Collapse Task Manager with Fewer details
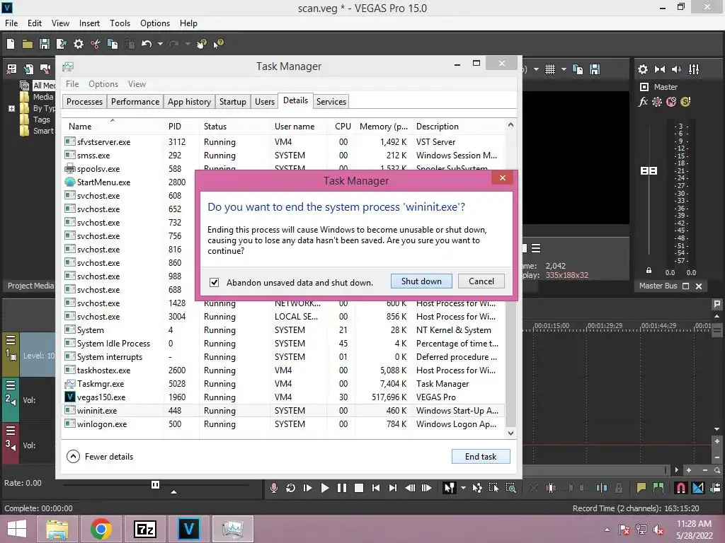 [x=100, y=456]
